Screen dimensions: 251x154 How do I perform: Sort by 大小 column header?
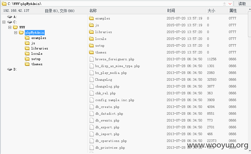tap(211, 11)
